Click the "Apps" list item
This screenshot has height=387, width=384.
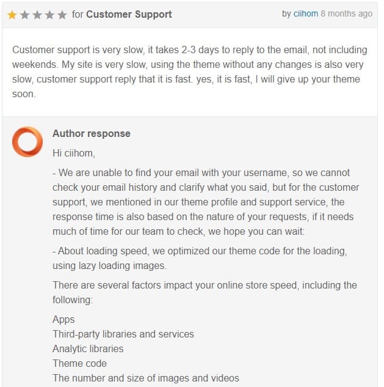[x=63, y=319]
